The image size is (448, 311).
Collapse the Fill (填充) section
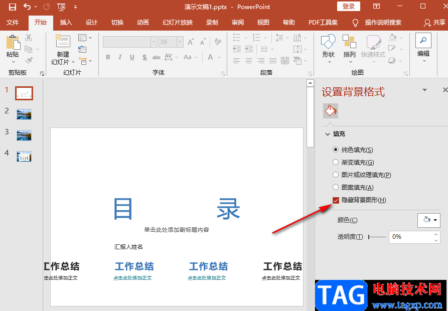328,134
